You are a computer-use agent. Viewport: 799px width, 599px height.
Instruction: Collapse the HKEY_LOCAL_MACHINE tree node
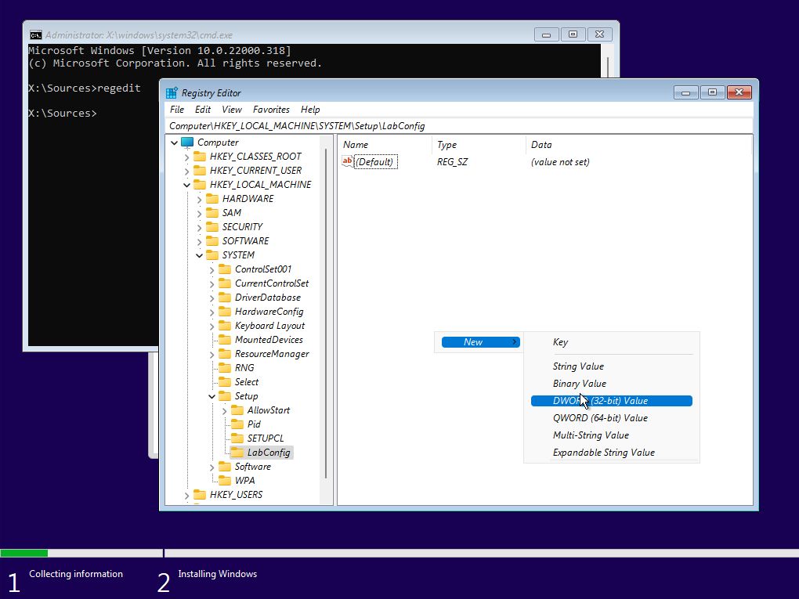pyautogui.click(x=186, y=185)
